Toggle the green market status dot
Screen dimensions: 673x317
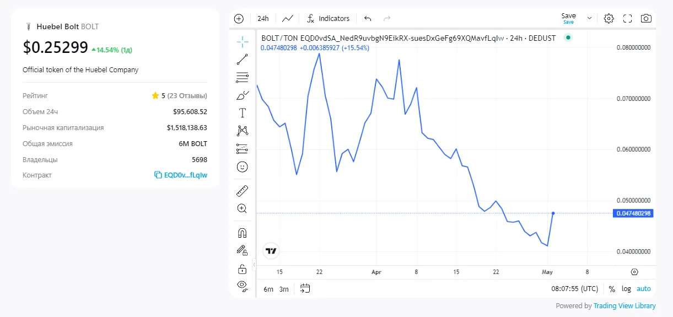click(568, 37)
